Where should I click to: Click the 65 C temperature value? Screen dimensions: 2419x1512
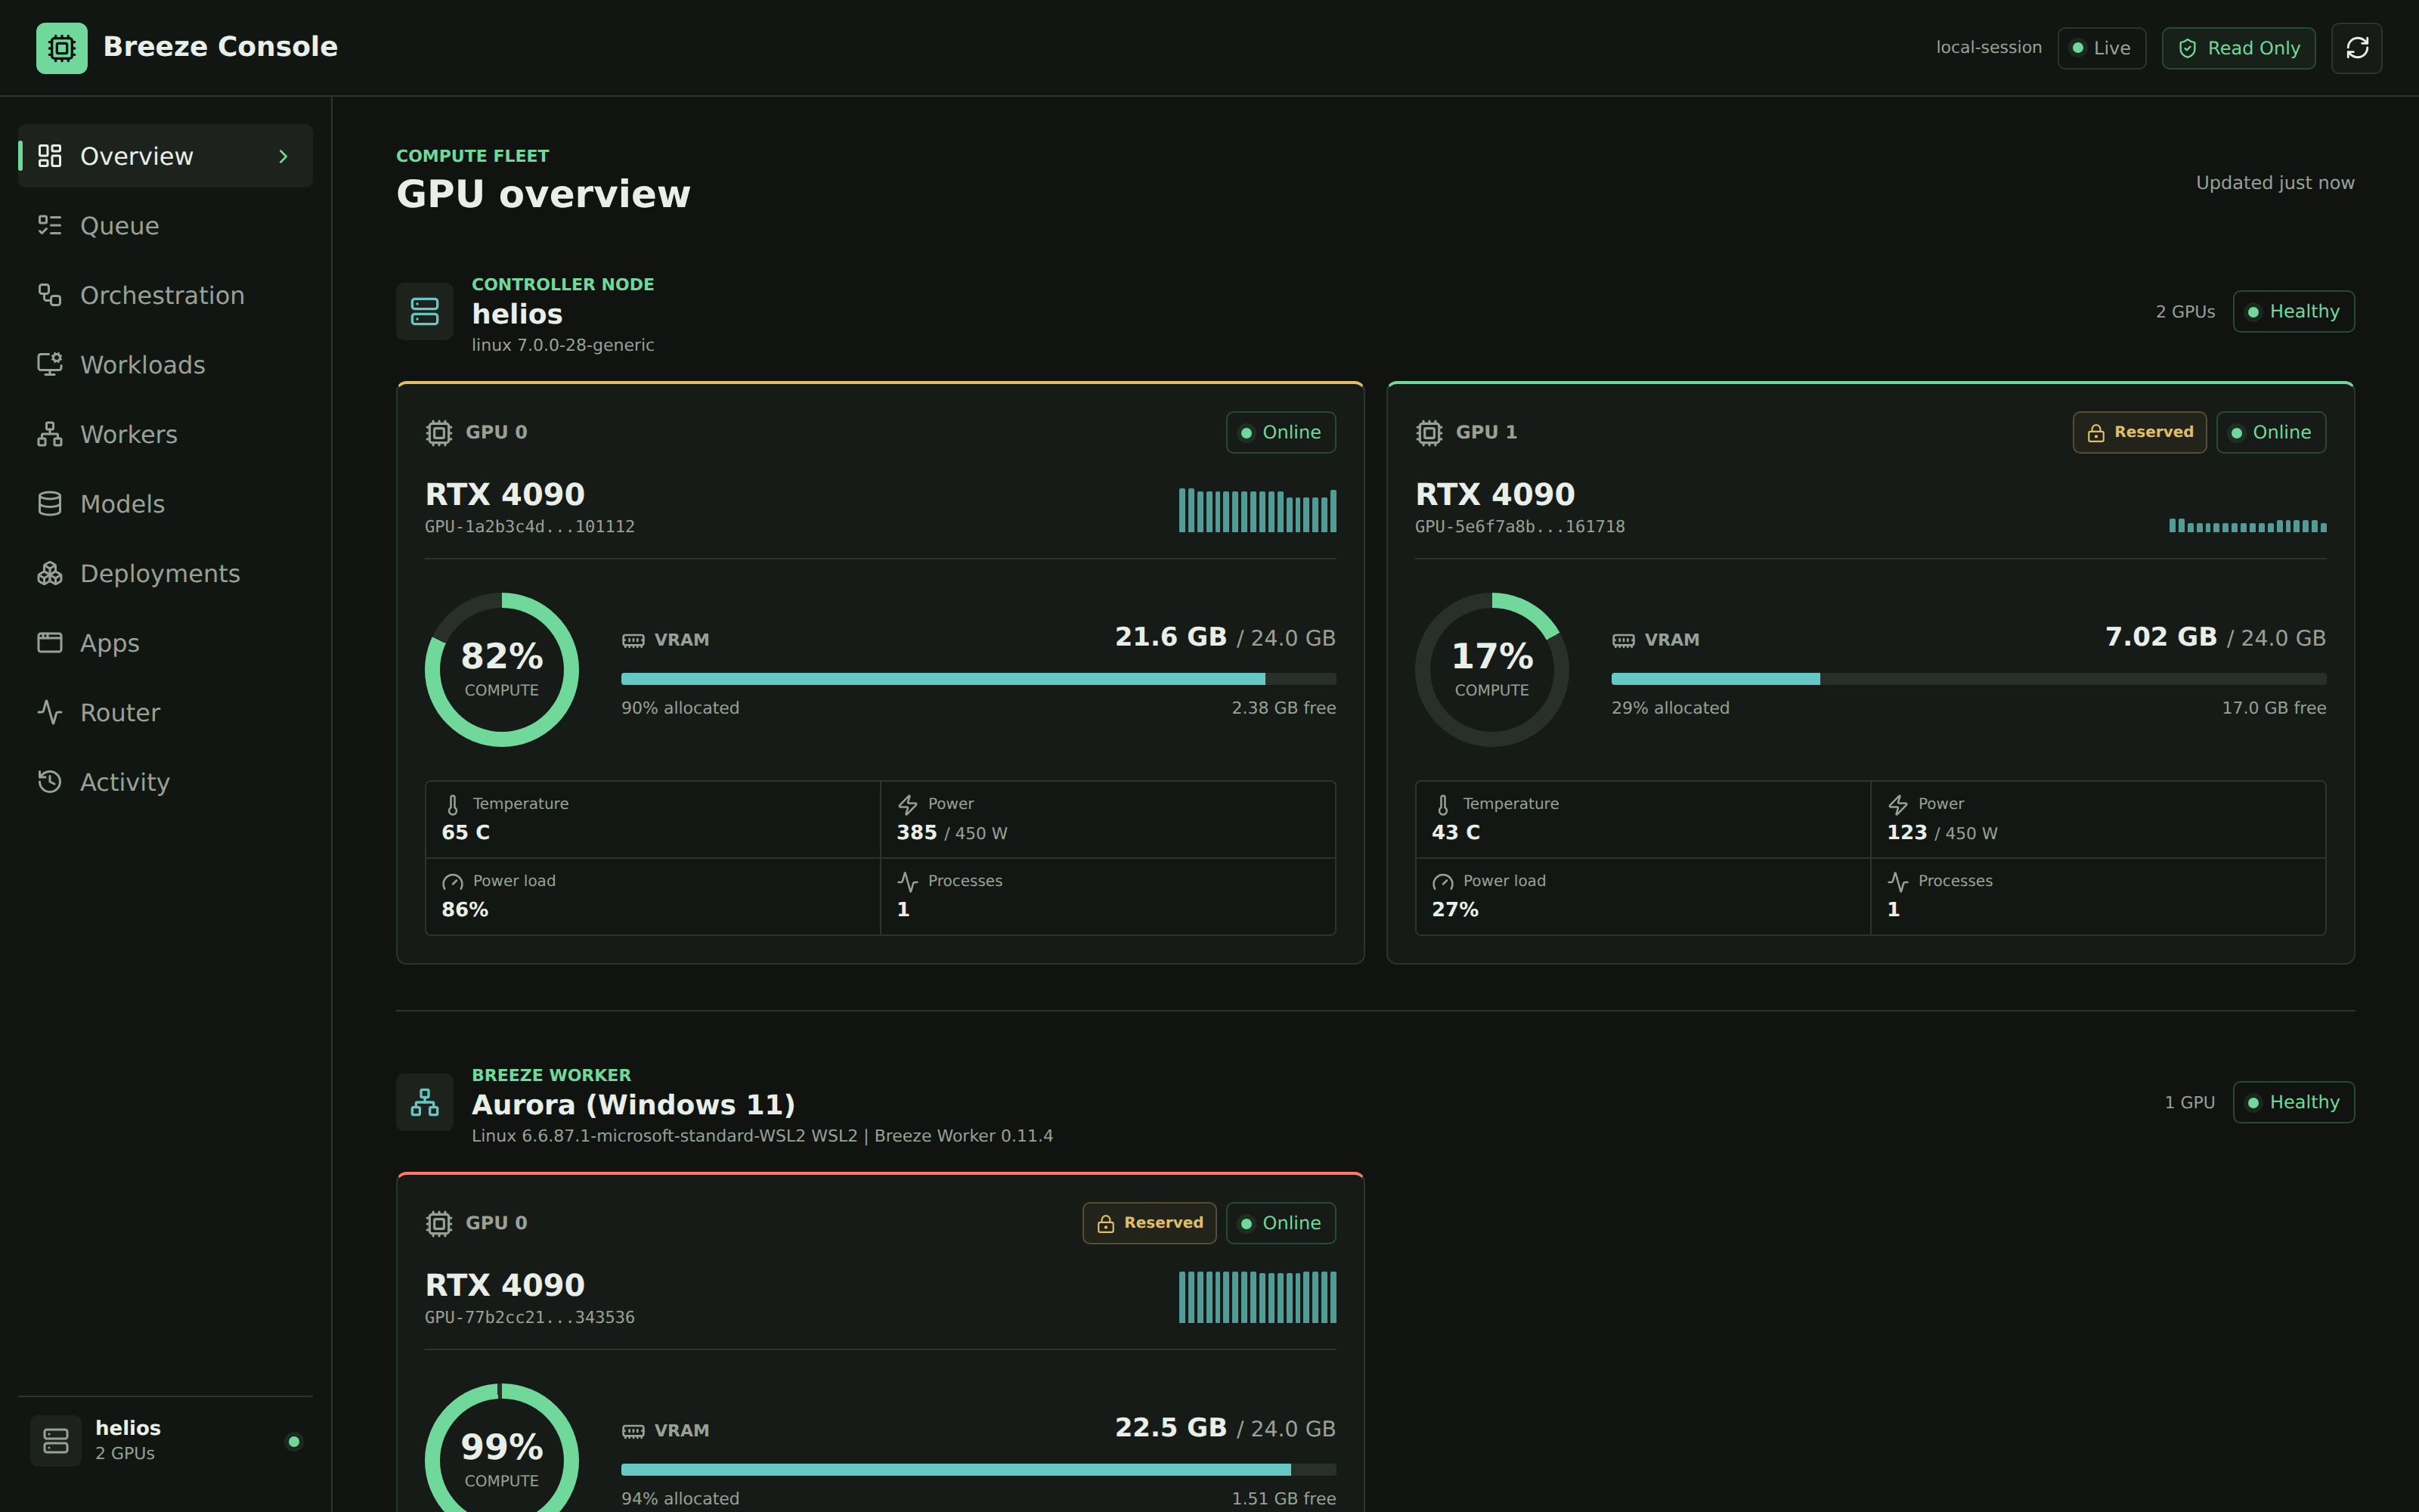pyautogui.click(x=466, y=832)
